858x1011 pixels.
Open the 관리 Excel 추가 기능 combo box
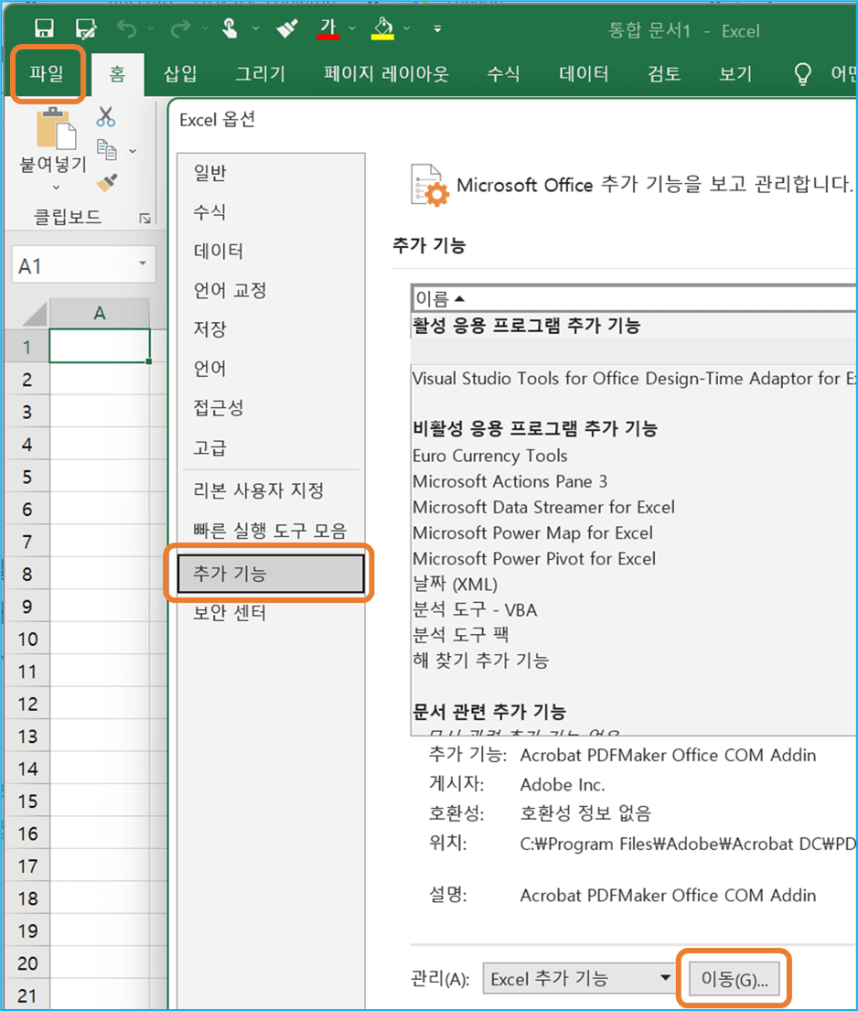[x=579, y=979]
